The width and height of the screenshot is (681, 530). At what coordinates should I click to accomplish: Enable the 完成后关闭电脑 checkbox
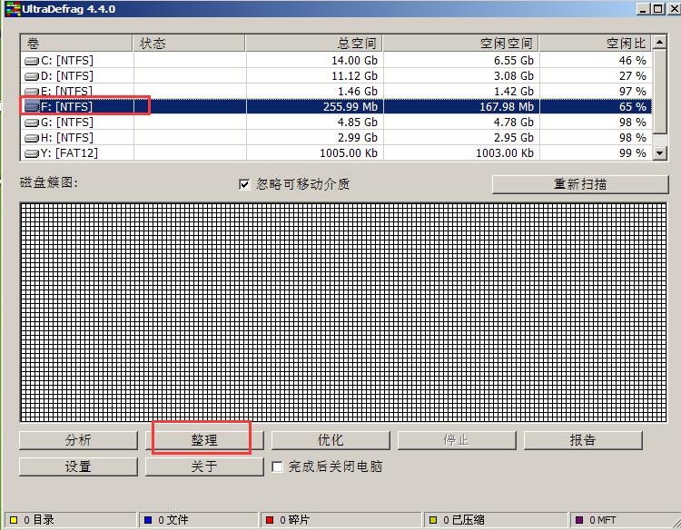click(x=277, y=466)
